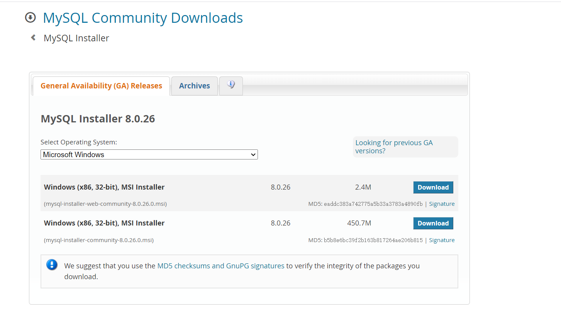Click the 2.4M file size value
Viewport: 561px width, 317px height.
(363, 187)
